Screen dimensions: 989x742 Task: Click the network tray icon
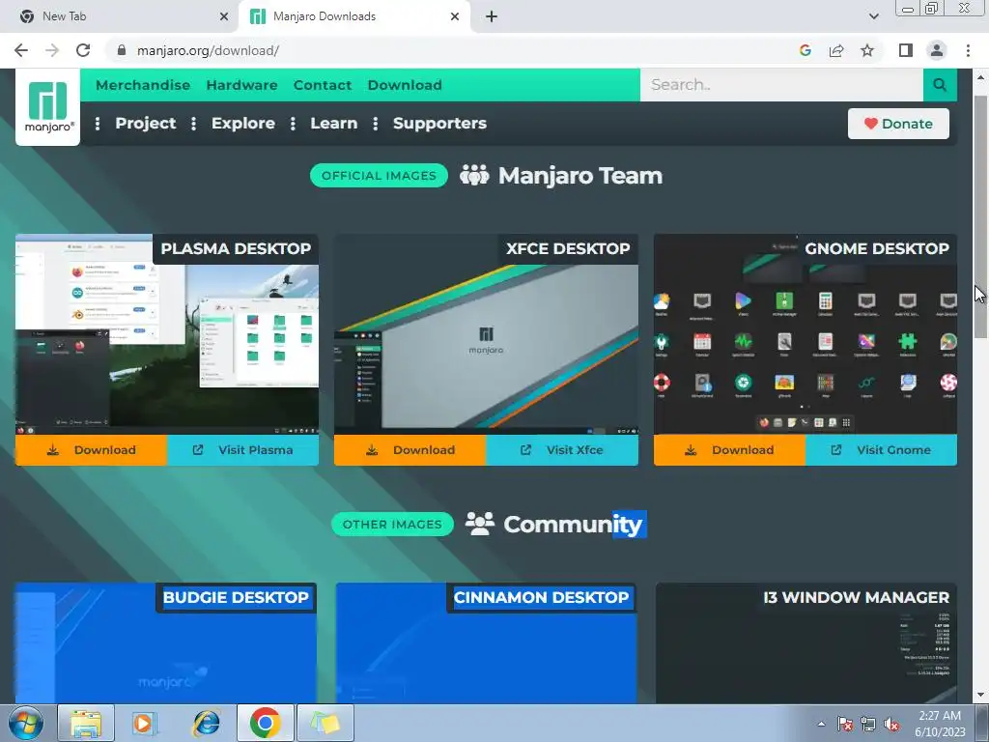click(868, 724)
